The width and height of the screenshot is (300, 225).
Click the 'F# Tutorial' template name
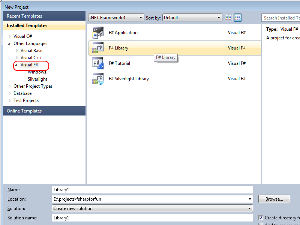[119, 63]
